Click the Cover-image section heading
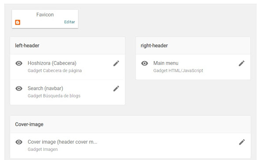The image size is (264, 160). click(x=29, y=124)
